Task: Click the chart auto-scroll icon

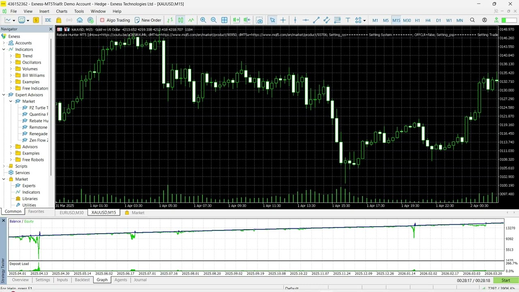Action: pos(236,20)
